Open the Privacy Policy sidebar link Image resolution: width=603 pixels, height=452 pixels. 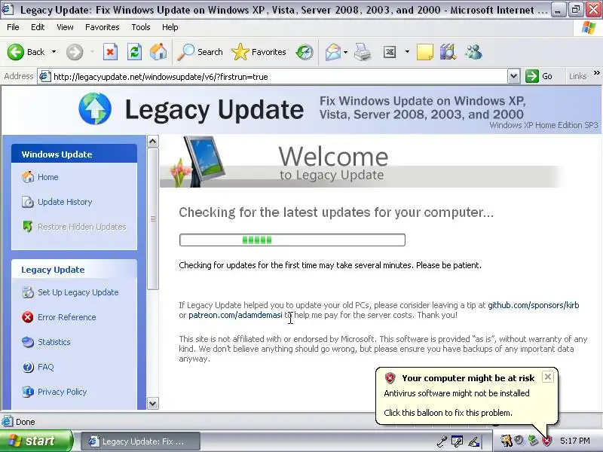coord(63,392)
